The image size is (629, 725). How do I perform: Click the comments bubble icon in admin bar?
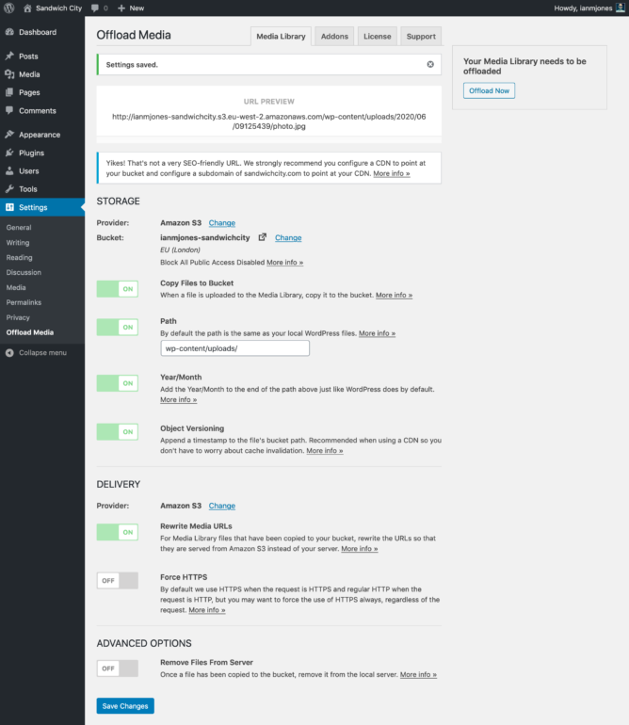click(95, 8)
